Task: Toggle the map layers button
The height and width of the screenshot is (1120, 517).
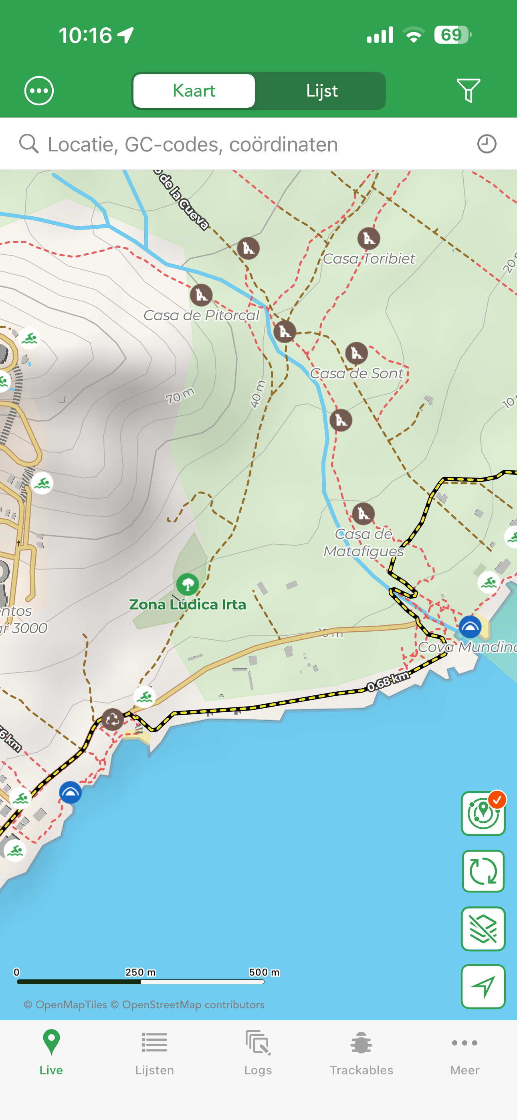Action: point(483,929)
